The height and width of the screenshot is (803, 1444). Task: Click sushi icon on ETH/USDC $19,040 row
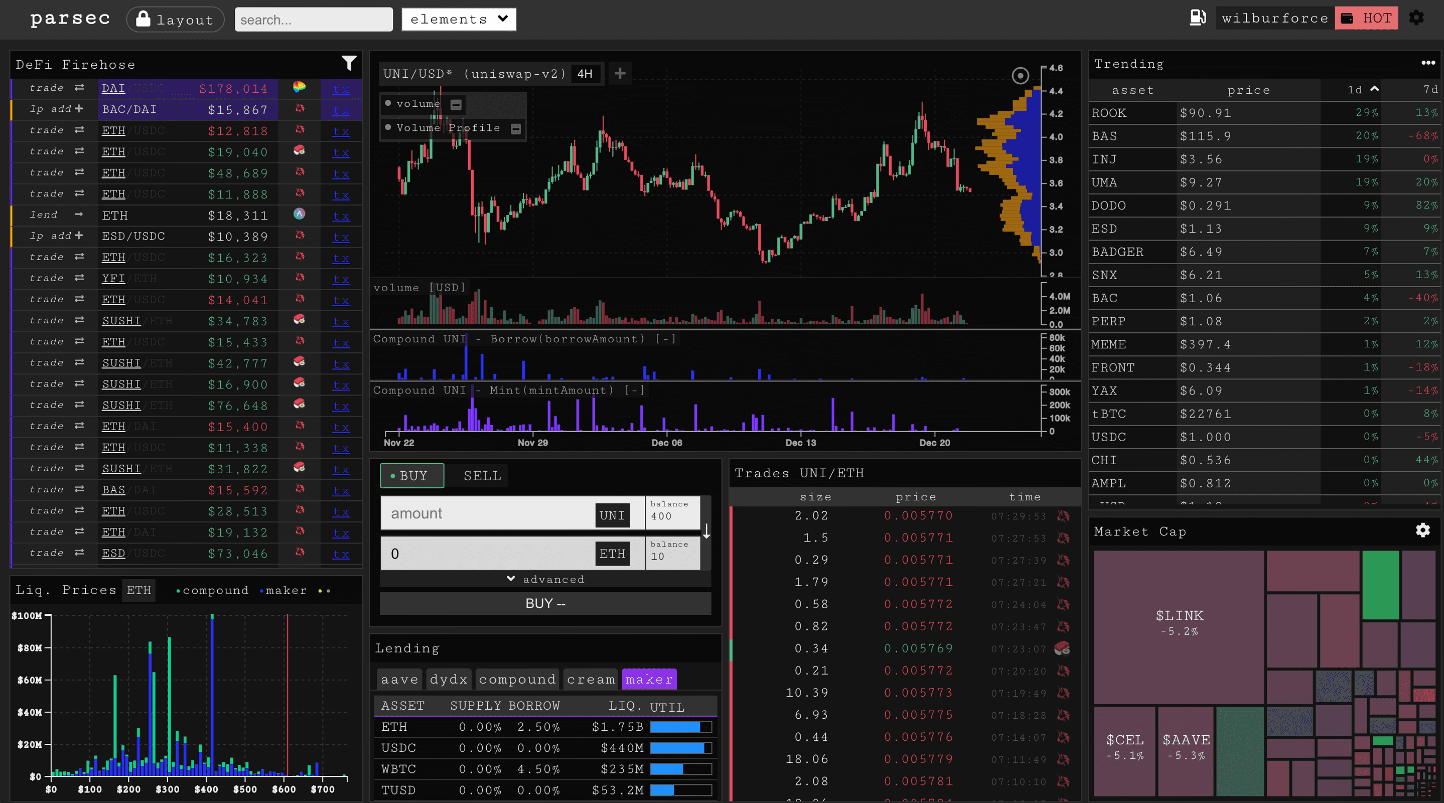tap(300, 150)
